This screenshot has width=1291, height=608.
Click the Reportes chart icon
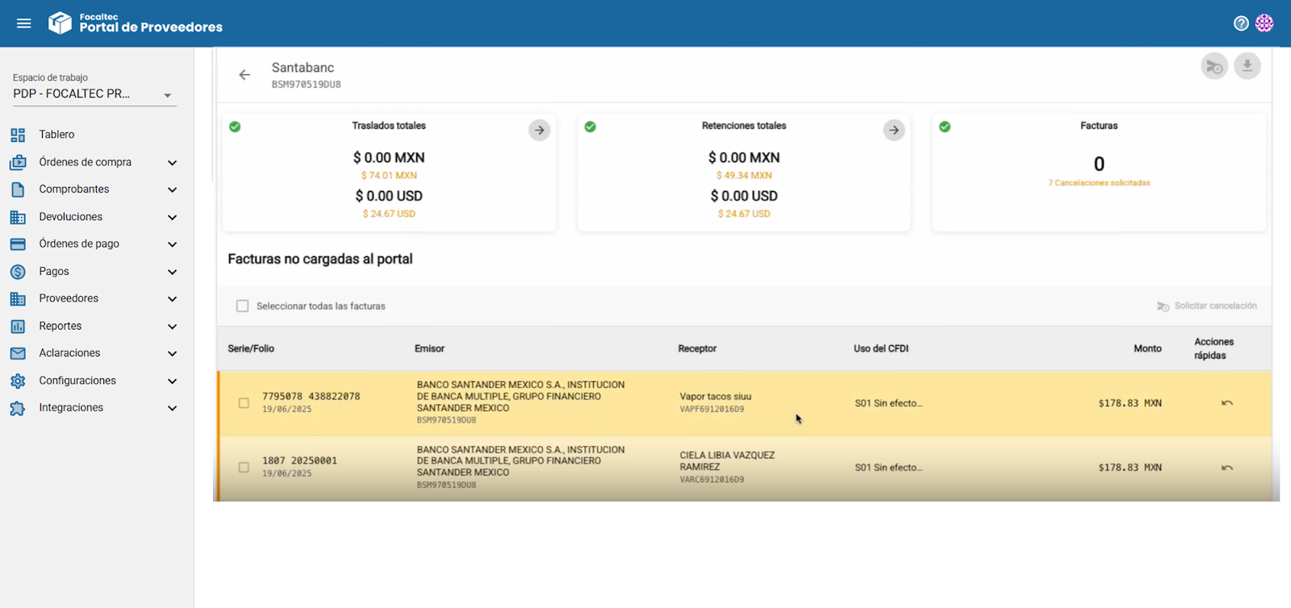pyautogui.click(x=18, y=326)
